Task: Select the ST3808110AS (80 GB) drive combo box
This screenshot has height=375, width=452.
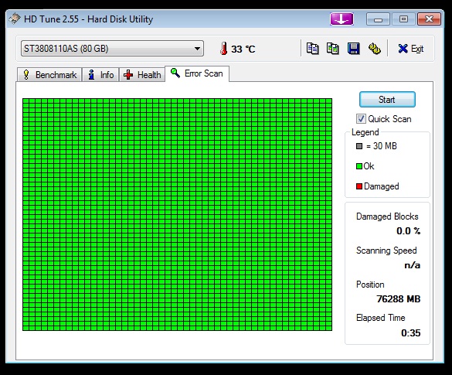Action: tap(112, 49)
